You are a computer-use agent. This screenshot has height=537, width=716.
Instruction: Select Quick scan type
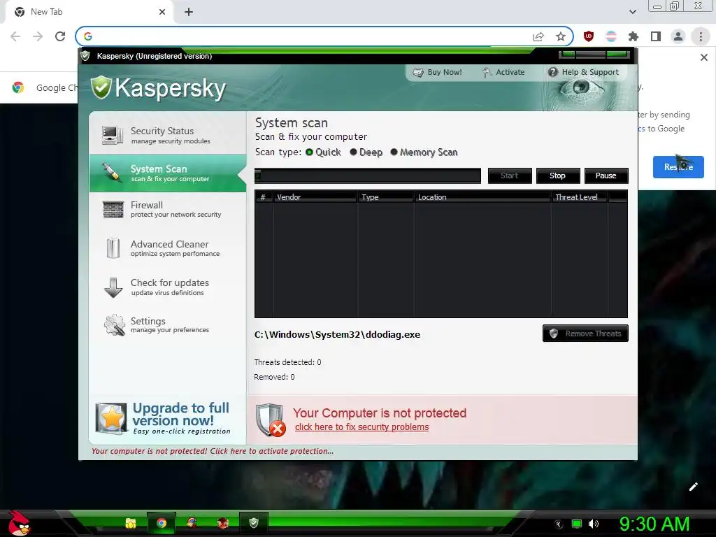[x=323, y=152]
